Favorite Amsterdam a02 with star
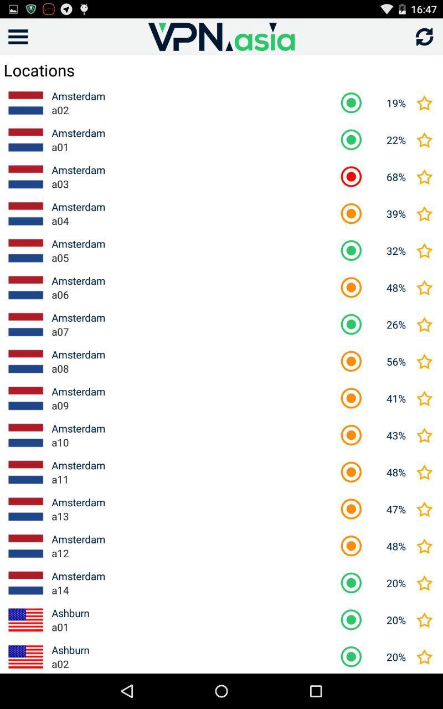The width and height of the screenshot is (443, 709). pyautogui.click(x=424, y=103)
